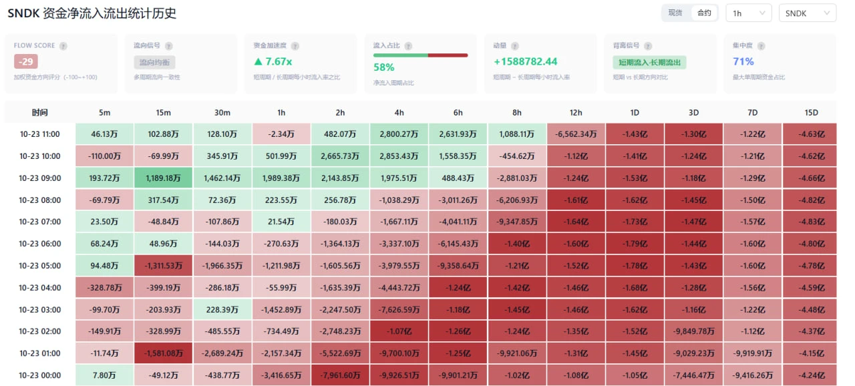Click help icon beside 流入占比
The height and width of the screenshot is (386, 855).
tap(407, 46)
